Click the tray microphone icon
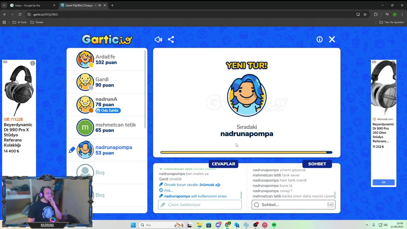The height and width of the screenshot is (229, 407). (374, 225)
